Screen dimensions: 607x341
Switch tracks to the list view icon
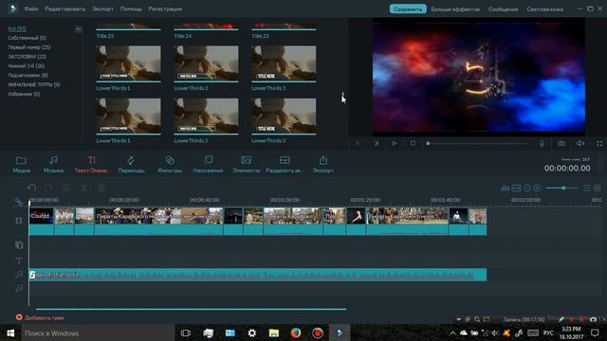point(587,188)
